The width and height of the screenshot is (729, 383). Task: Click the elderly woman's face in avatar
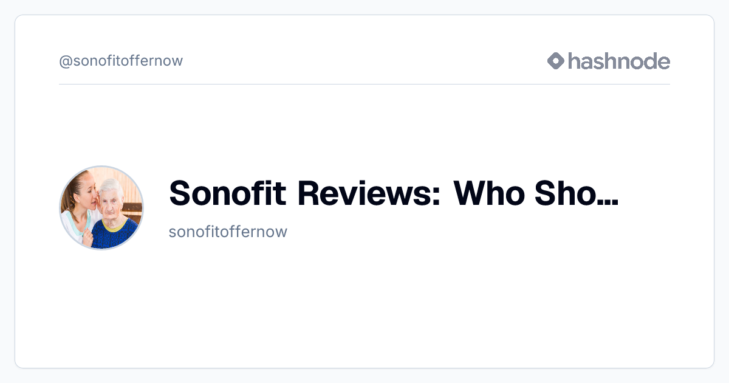(112, 199)
